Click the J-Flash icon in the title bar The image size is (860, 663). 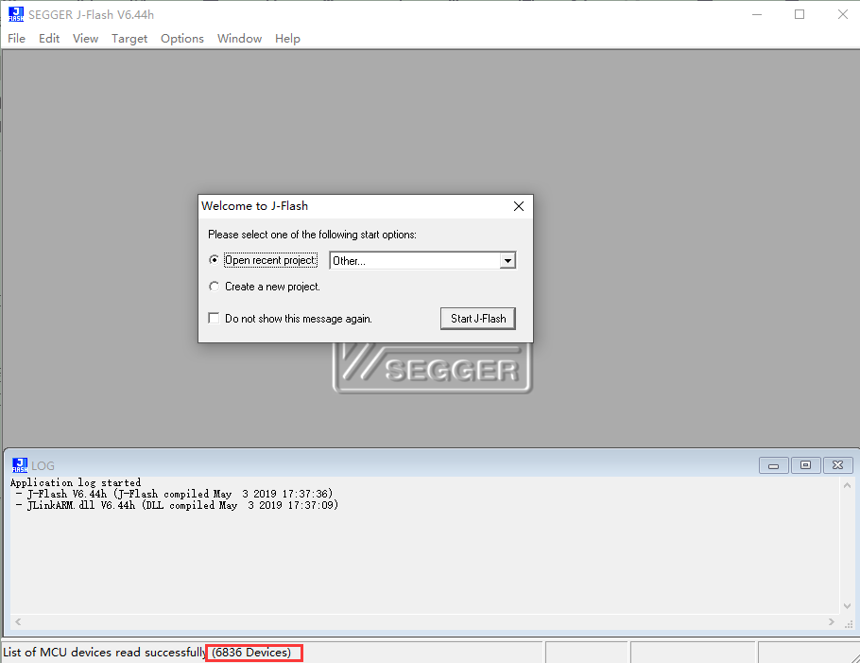[x=16, y=14]
